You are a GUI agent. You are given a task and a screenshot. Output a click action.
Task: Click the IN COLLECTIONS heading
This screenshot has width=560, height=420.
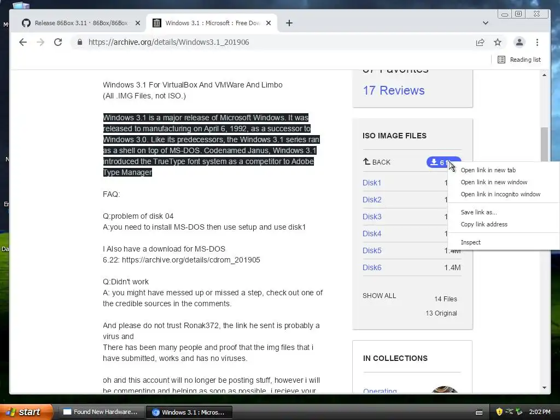[x=395, y=358]
